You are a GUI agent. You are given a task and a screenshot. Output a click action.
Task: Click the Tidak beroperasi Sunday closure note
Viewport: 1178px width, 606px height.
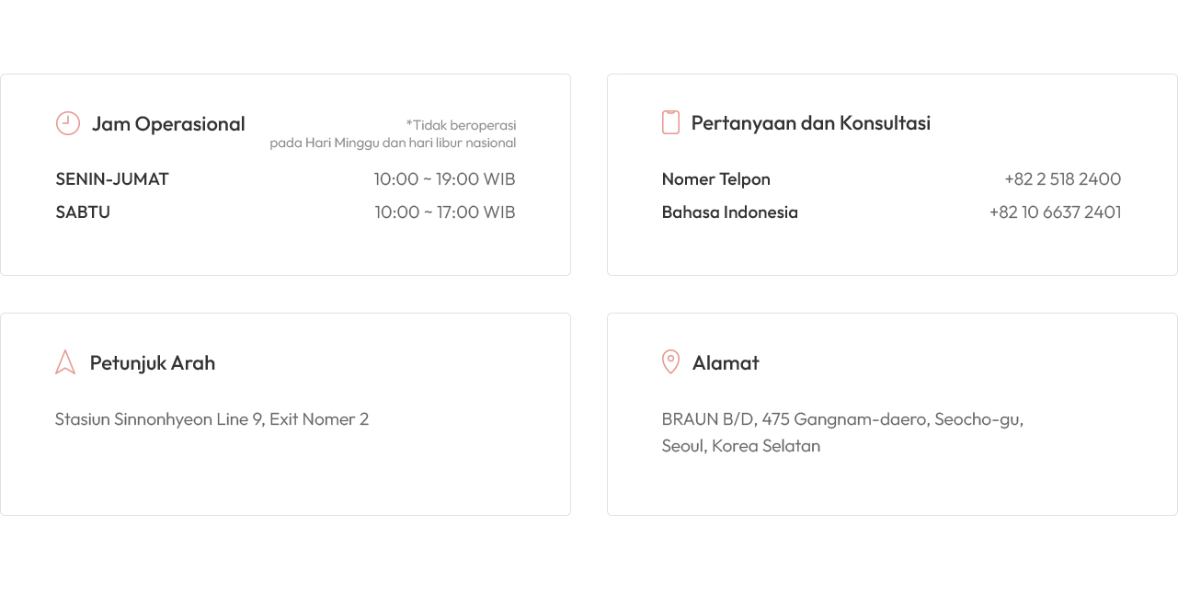click(393, 133)
